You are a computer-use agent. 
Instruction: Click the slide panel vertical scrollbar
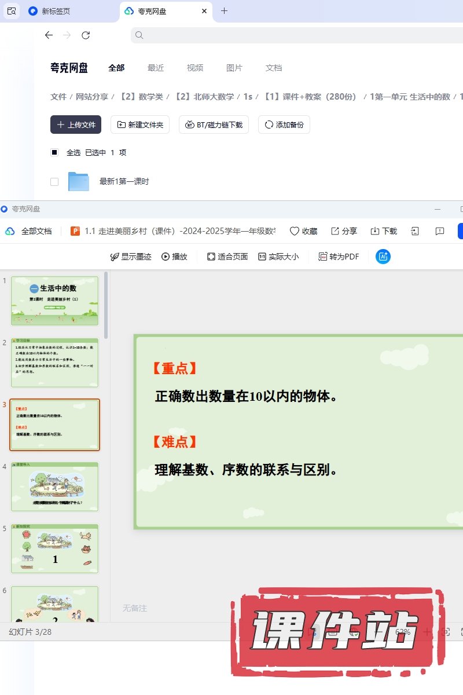point(106,306)
